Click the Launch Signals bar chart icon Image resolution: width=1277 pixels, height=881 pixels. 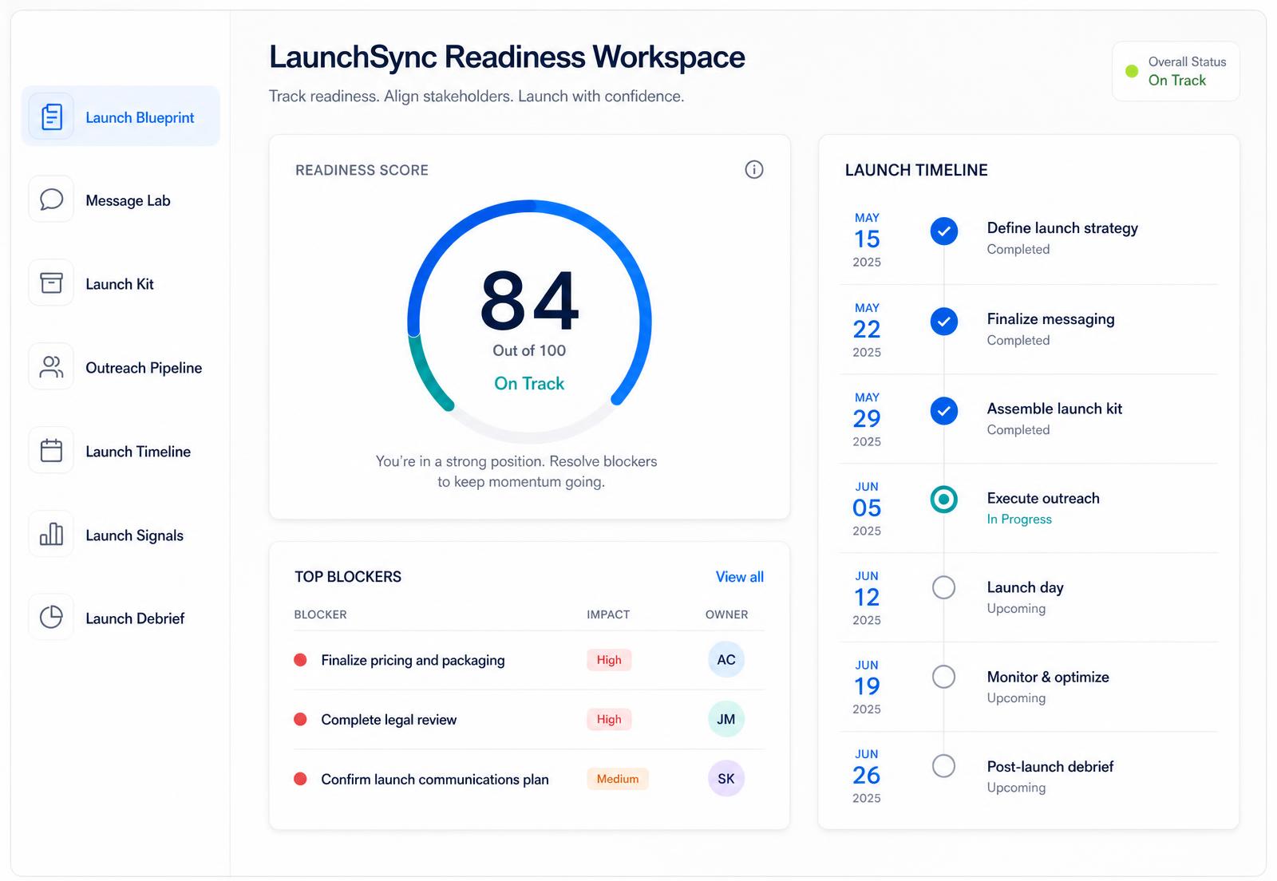coord(52,534)
